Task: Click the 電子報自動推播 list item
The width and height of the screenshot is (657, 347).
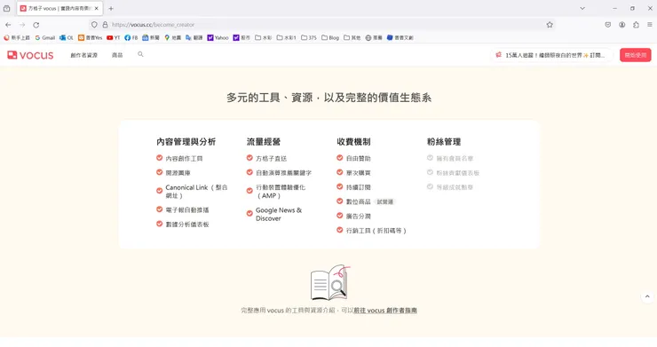Action: (186, 210)
